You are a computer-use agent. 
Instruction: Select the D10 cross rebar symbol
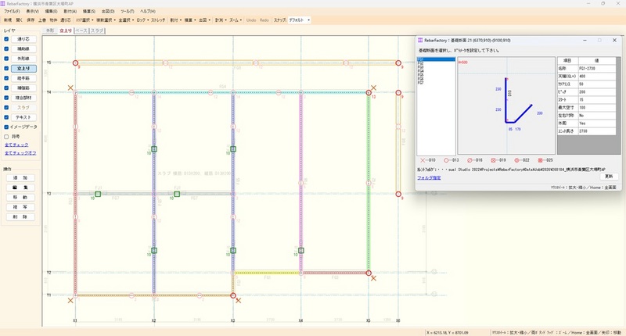[x=421, y=159]
